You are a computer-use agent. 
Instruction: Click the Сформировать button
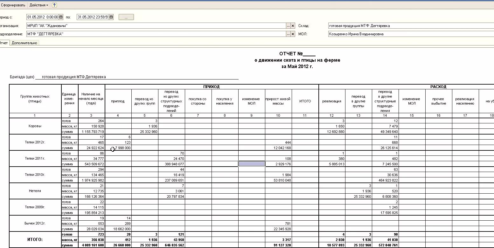click(x=13, y=5)
